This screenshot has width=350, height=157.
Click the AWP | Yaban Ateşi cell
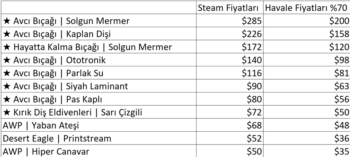coord(98,125)
